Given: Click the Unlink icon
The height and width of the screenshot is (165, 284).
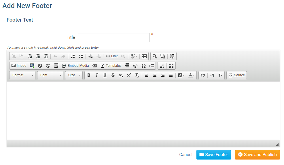Looking at the screenshot, I should 123,56.
